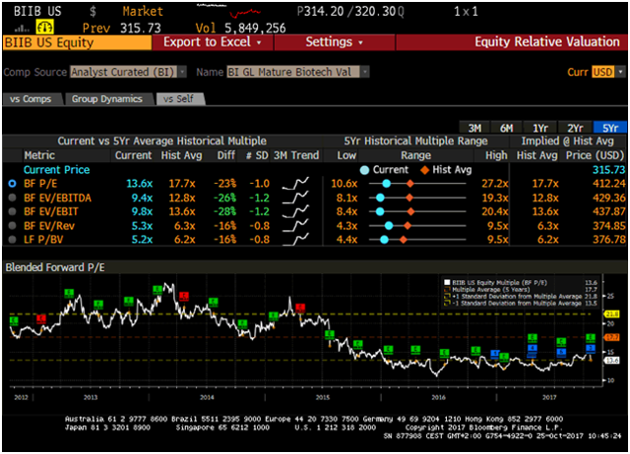Screen dimensions: 630x454
Task: Click the BF P/E High value 27.2x
Action: (495, 184)
